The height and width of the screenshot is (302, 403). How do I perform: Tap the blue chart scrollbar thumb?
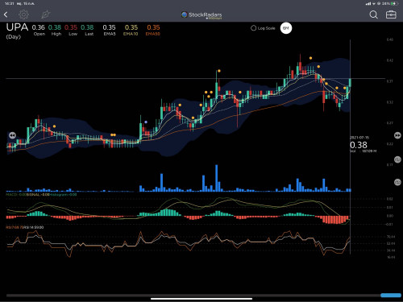tap(391, 296)
